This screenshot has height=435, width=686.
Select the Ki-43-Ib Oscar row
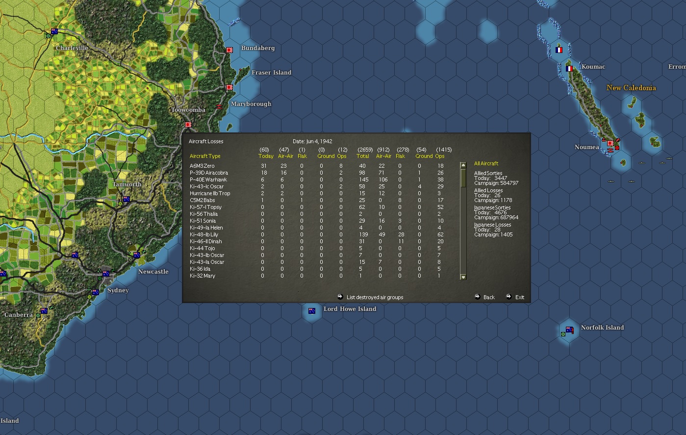pyautogui.click(x=317, y=255)
